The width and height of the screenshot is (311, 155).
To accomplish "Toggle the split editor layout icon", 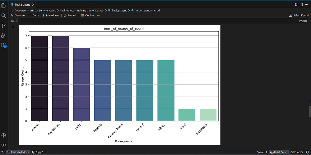I will pos(301,4).
